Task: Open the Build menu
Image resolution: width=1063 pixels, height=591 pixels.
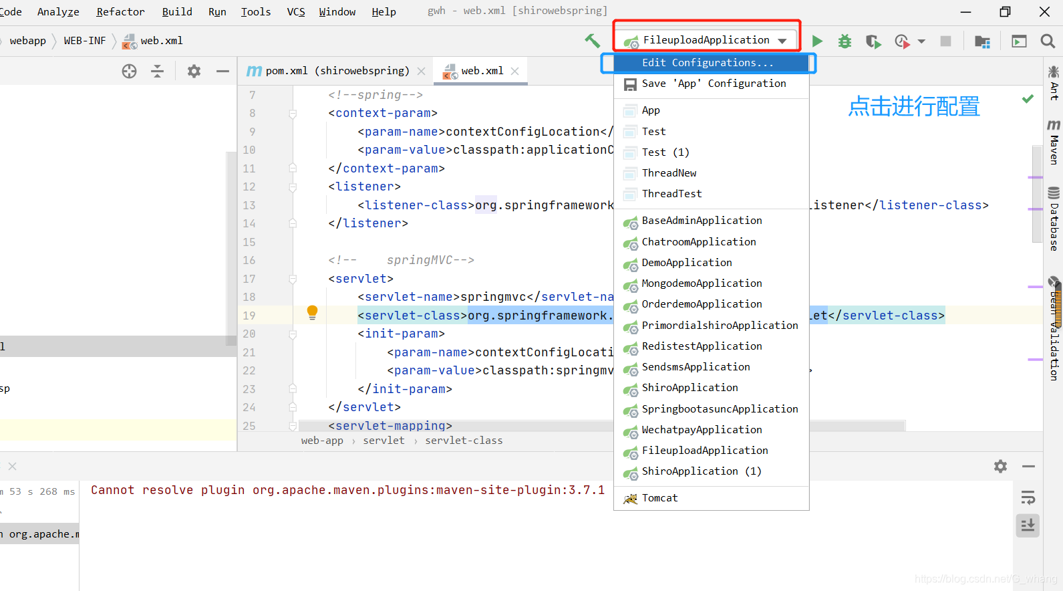Action: [x=177, y=12]
